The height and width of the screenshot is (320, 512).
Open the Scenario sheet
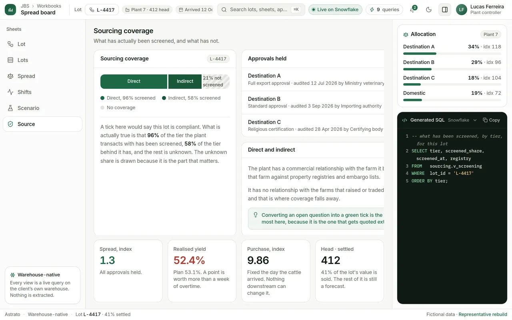pos(42,108)
